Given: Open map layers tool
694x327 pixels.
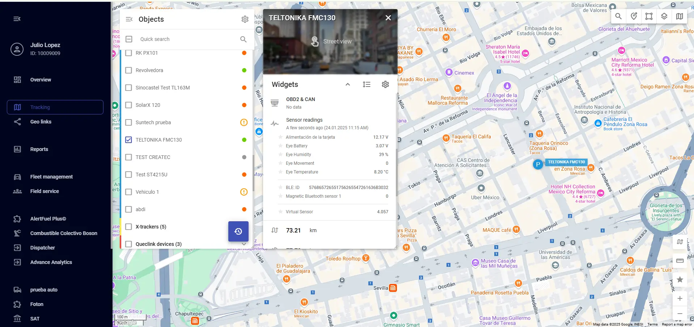Looking at the screenshot, I should click(664, 16).
